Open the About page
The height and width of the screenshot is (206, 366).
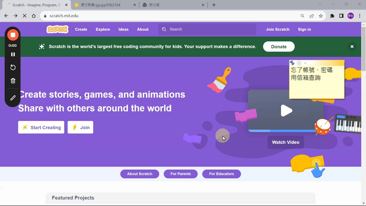[143, 29]
